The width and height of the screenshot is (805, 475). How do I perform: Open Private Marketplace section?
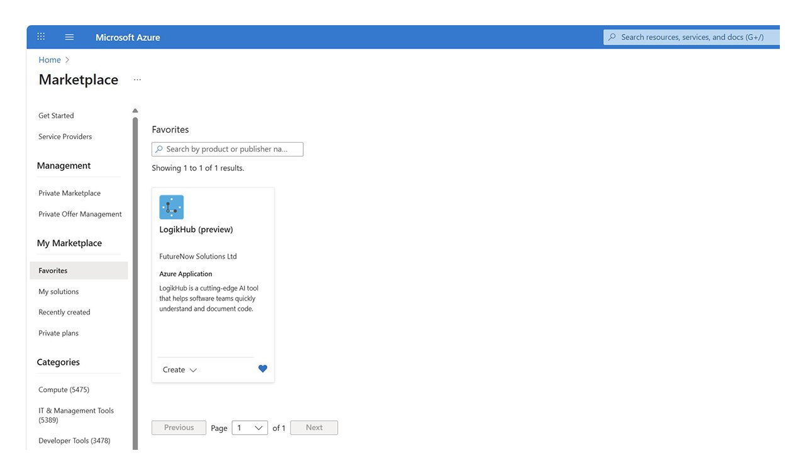click(69, 193)
